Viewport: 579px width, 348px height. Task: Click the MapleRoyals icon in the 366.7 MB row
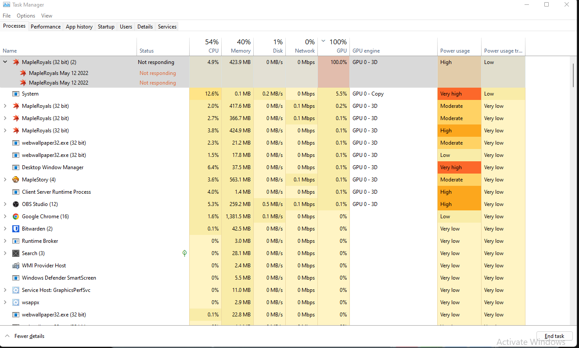tap(16, 118)
